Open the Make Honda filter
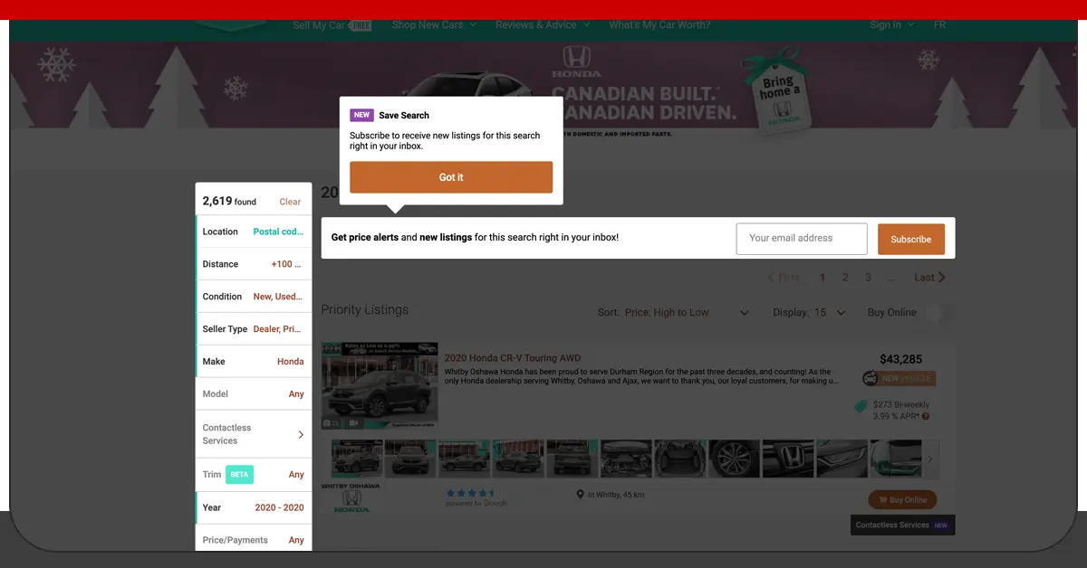This screenshot has height=568, width=1087. coord(254,362)
